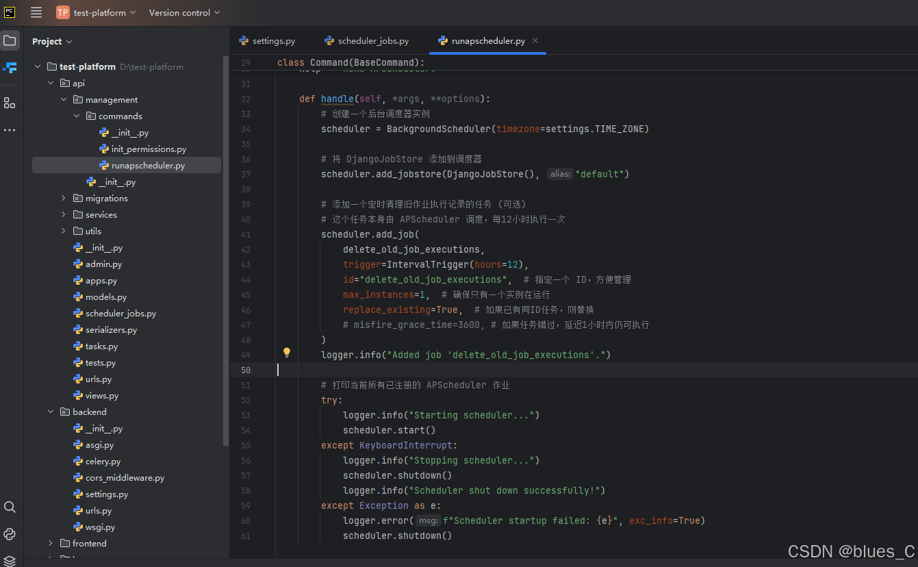918x567 pixels.
Task: Open the Commit tool window icon
Action: click(x=10, y=68)
